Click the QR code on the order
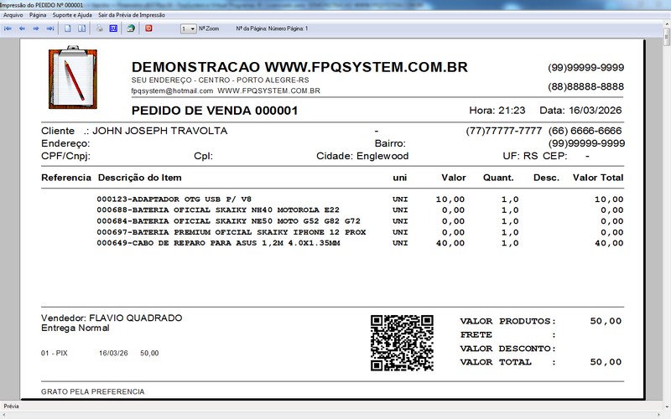This screenshot has width=671, height=419. pyautogui.click(x=402, y=343)
